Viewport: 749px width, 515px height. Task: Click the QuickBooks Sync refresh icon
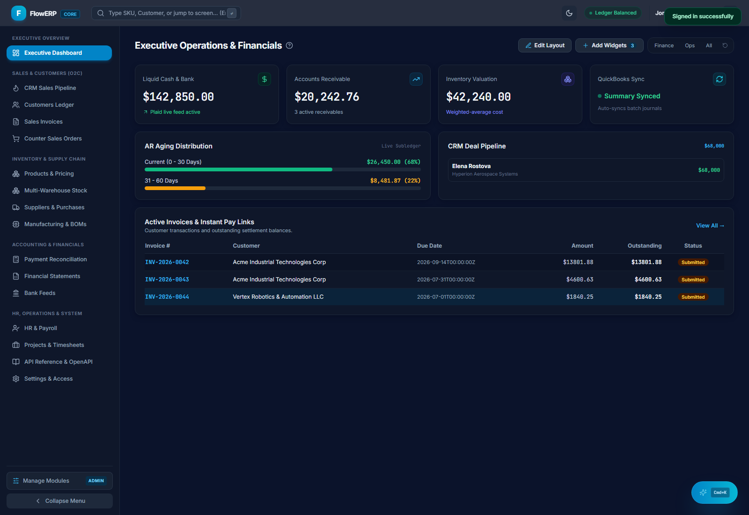[720, 79]
